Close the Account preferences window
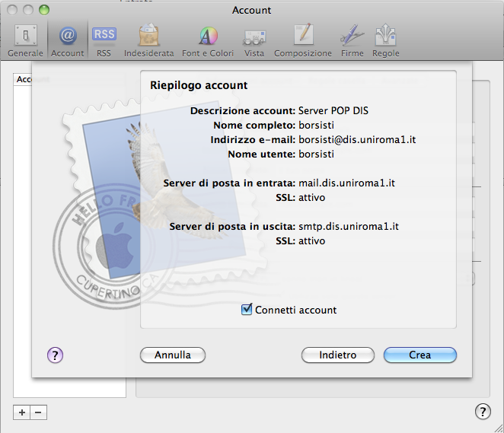 (x=13, y=10)
